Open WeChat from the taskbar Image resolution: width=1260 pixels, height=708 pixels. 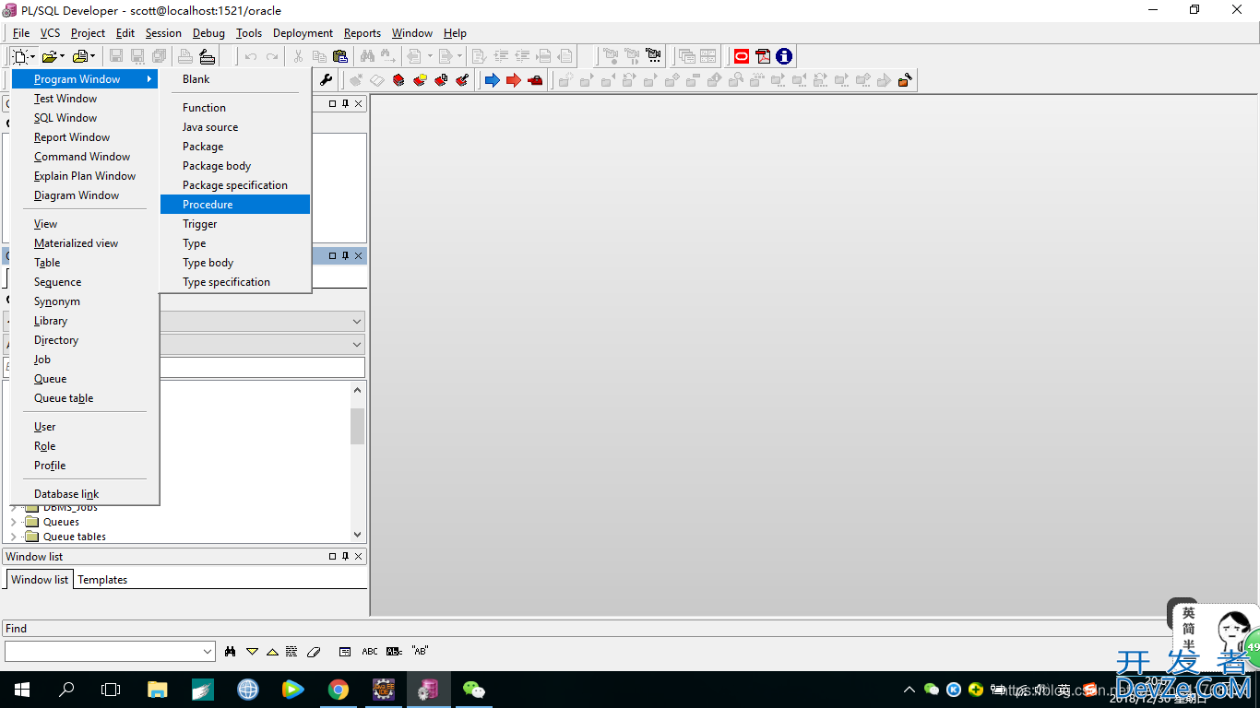[474, 689]
